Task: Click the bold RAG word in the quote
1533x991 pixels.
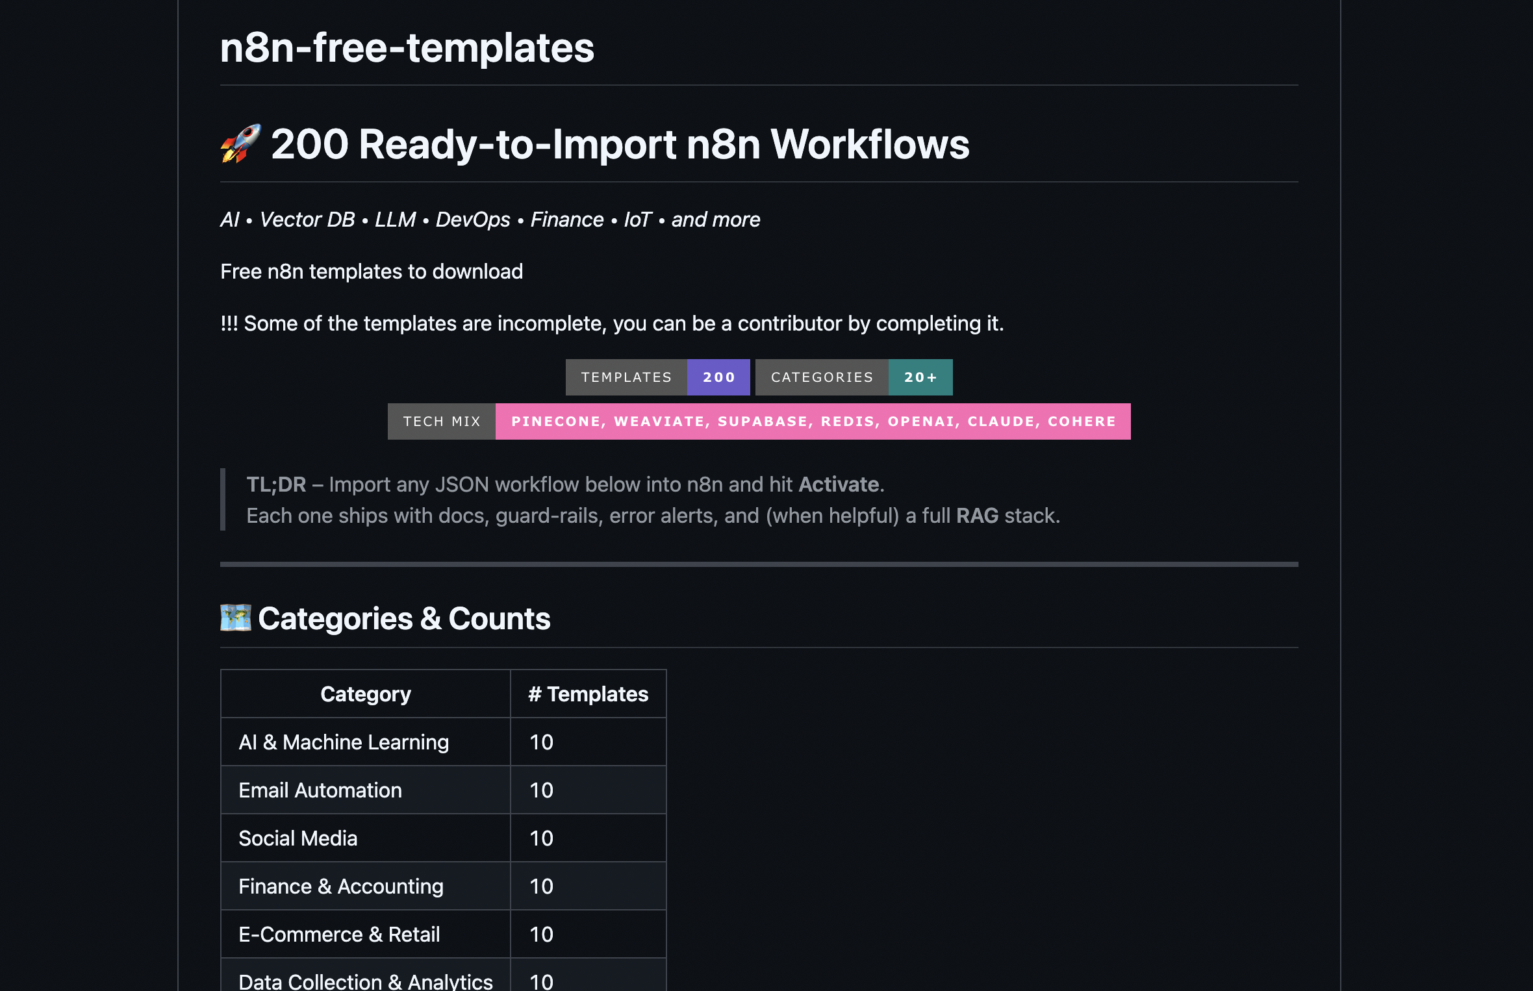Action: coord(977,516)
